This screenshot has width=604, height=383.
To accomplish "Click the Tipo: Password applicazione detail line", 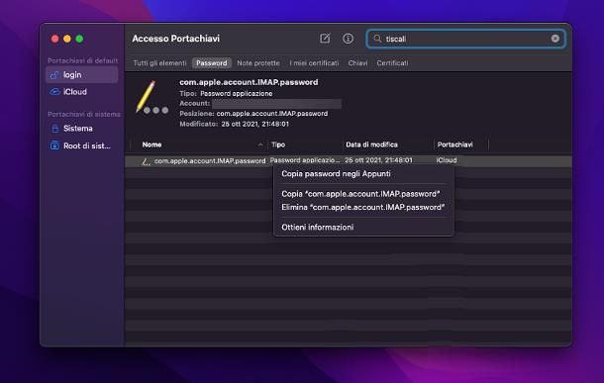I will (226, 94).
